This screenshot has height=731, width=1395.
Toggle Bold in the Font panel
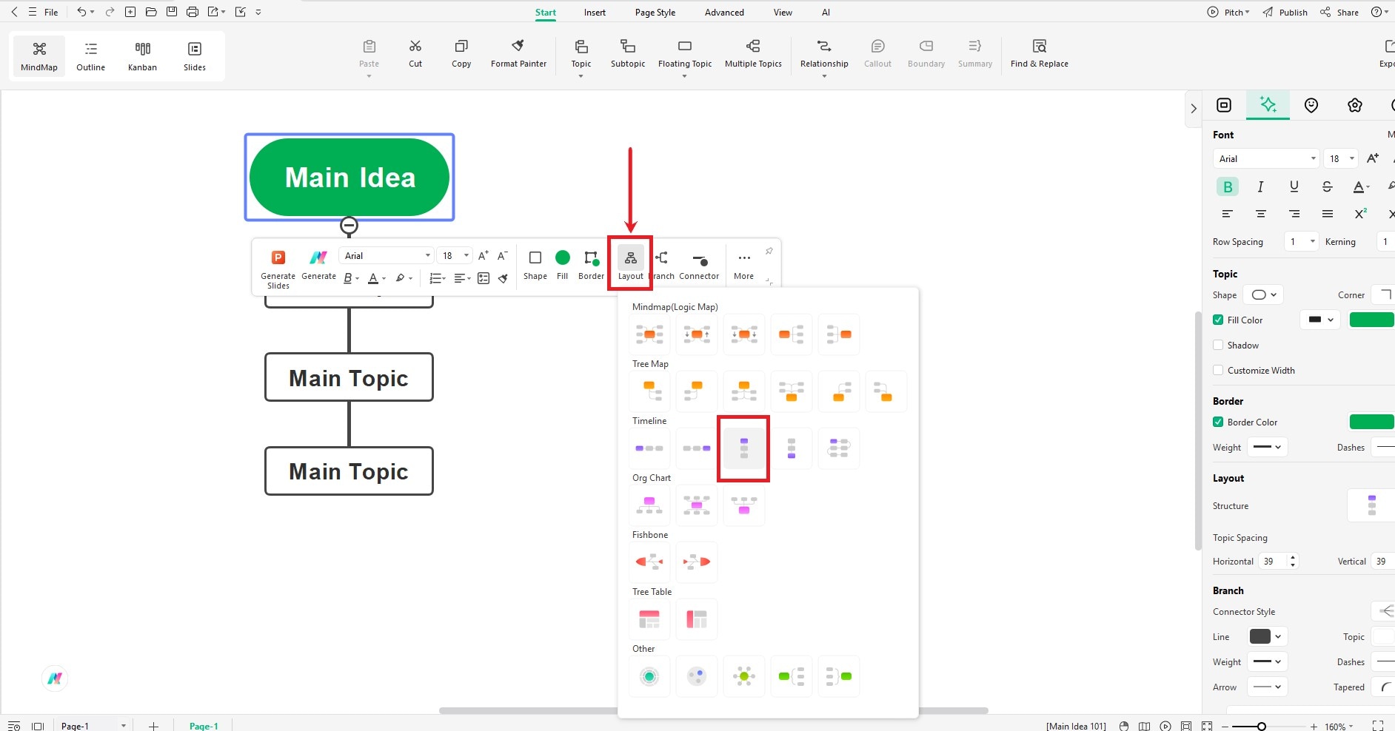[x=1228, y=187]
